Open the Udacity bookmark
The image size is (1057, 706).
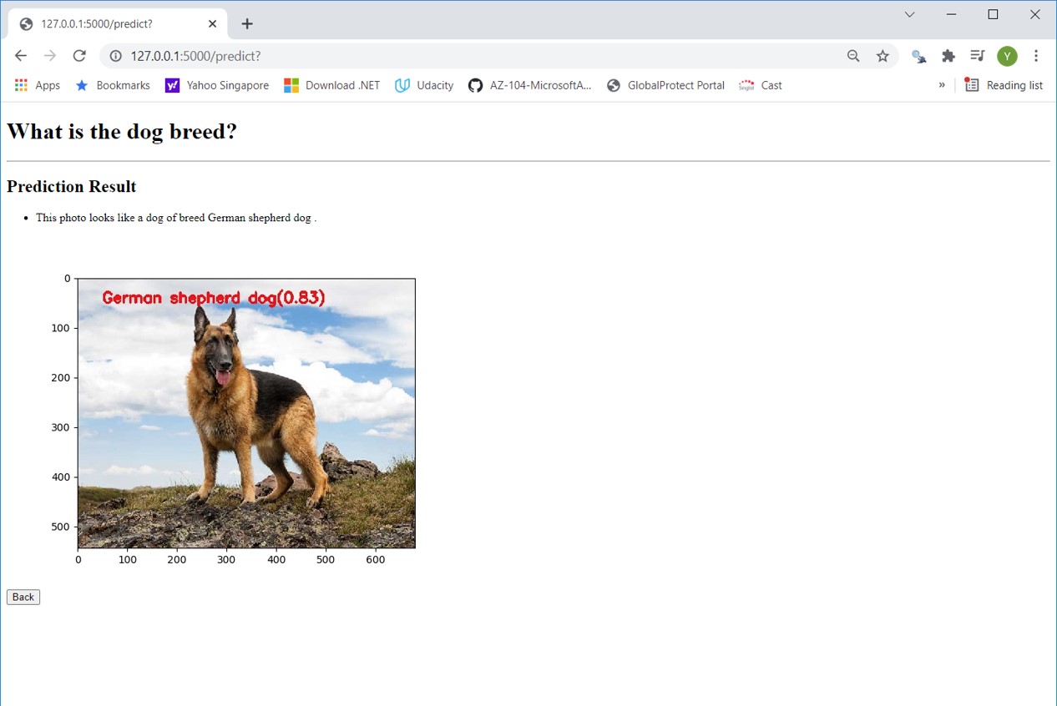(423, 84)
